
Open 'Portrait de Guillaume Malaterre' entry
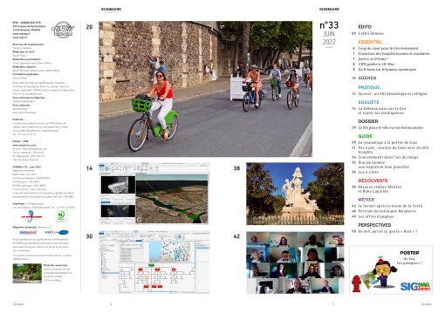click(x=387, y=211)
